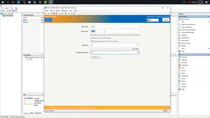
Task: Click Inspect Disk... action
Action: point(185,38)
